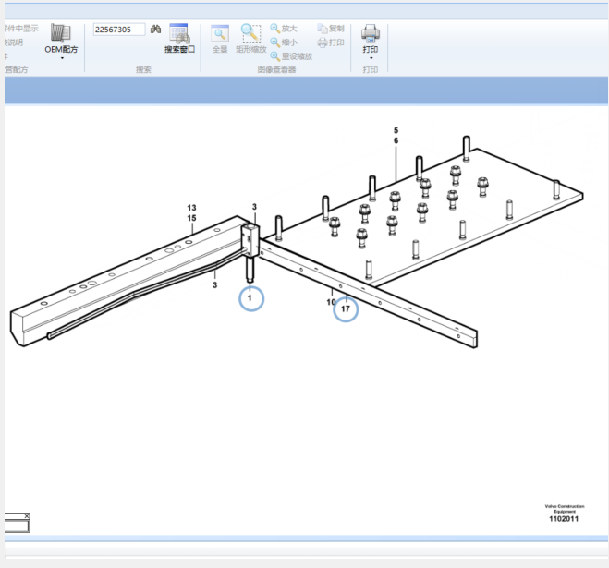The height and width of the screenshot is (568, 609).
Task: Click part number 13 label on diagram
Action: click(192, 208)
